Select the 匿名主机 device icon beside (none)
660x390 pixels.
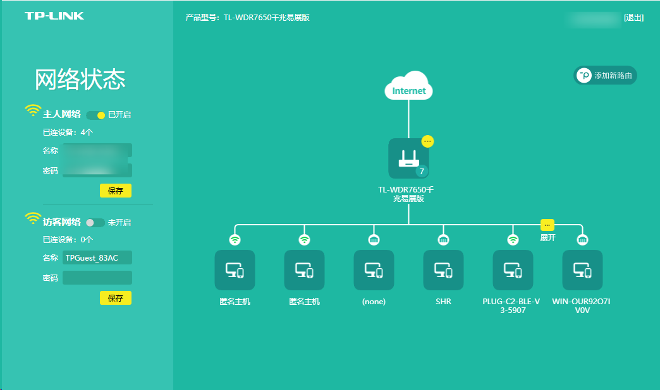click(x=304, y=270)
